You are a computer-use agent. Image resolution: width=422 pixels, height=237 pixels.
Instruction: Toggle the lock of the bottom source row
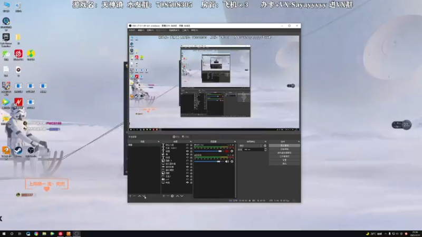191,182
